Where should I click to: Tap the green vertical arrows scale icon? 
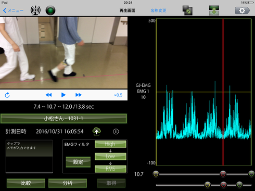coord(214,10)
